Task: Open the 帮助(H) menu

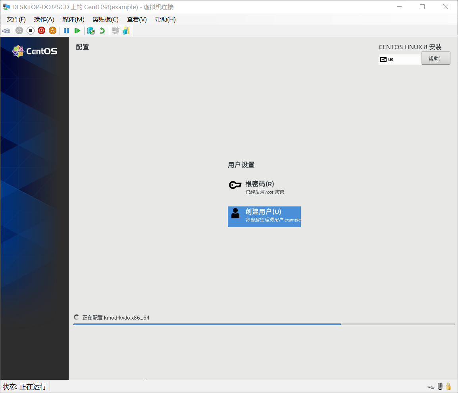Action: [x=165, y=19]
